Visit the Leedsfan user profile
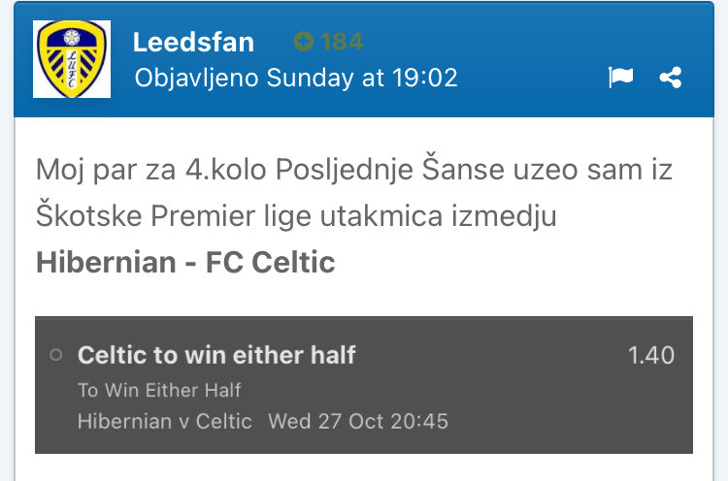 pyautogui.click(x=193, y=42)
